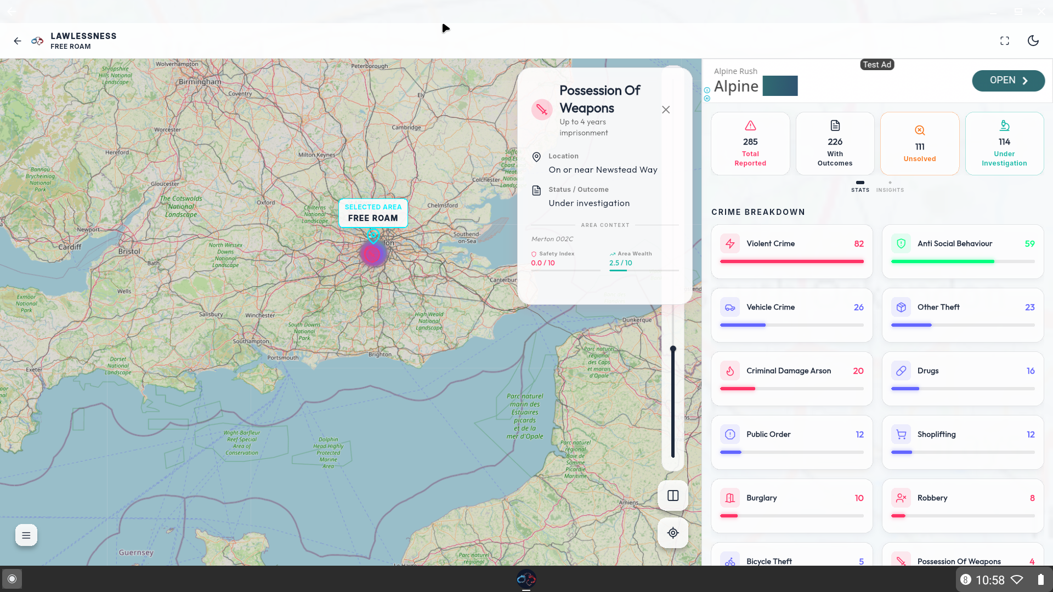Image resolution: width=1053 pixels, height=592 pixels.
Task: Close the Possession Of Weapons popup
Action: [666, 110]
